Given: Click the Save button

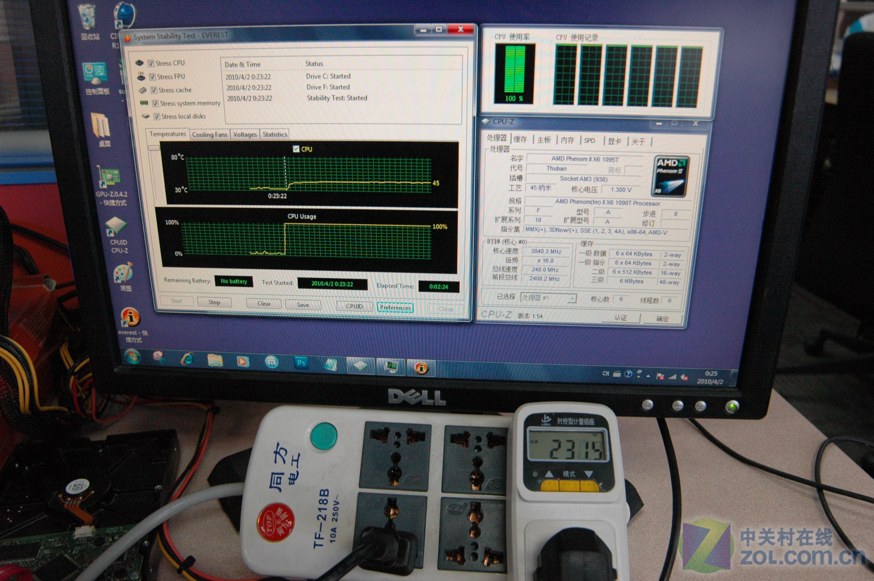Looking at the screenshot, I should click(303, 304).
